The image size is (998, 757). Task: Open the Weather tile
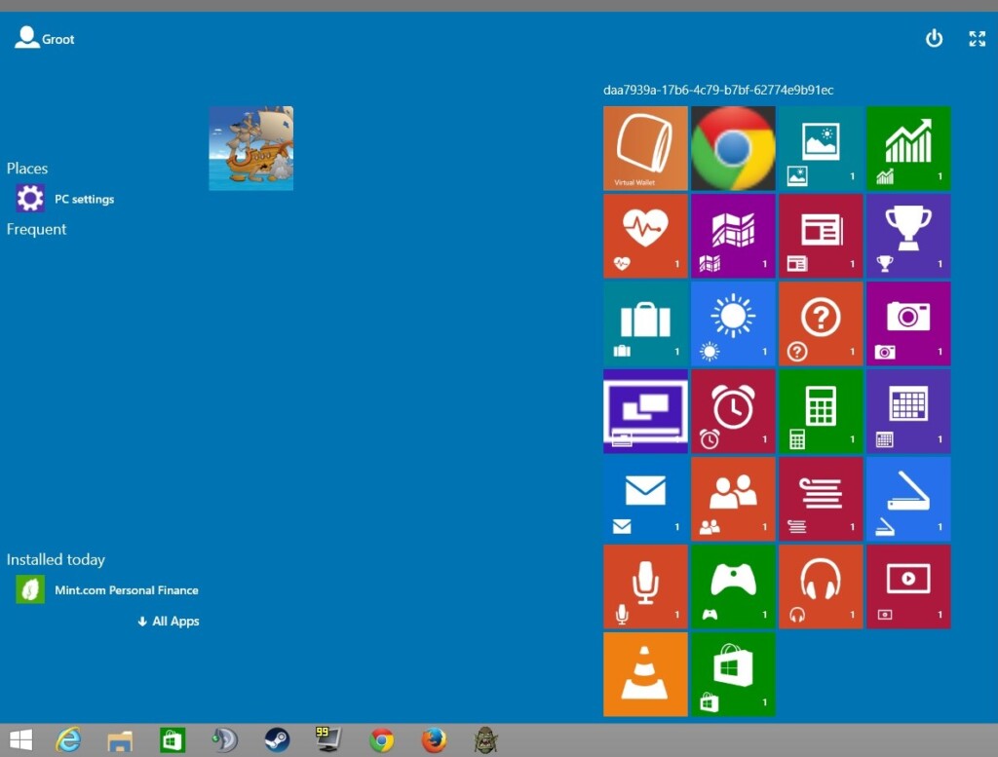tap(733, 323)
